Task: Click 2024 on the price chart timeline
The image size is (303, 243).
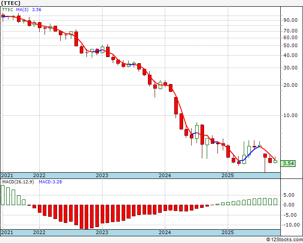Action: [x=165, y=175]
